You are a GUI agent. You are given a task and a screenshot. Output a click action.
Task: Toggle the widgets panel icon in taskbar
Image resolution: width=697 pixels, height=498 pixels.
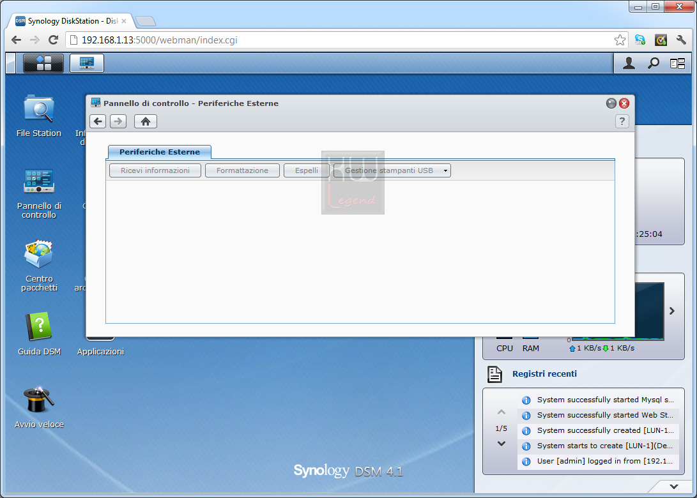[x=677, y=64]
